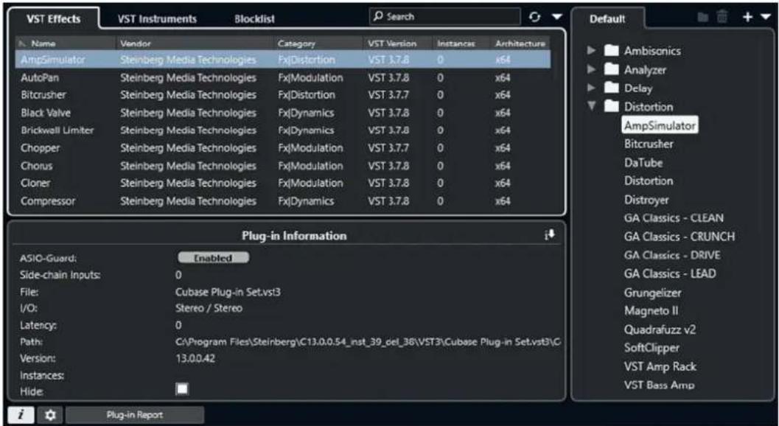Click the Distortion folder icon
Image resolution: width=779 pixels, height=426 pixels.
click(x=612, y=106)
